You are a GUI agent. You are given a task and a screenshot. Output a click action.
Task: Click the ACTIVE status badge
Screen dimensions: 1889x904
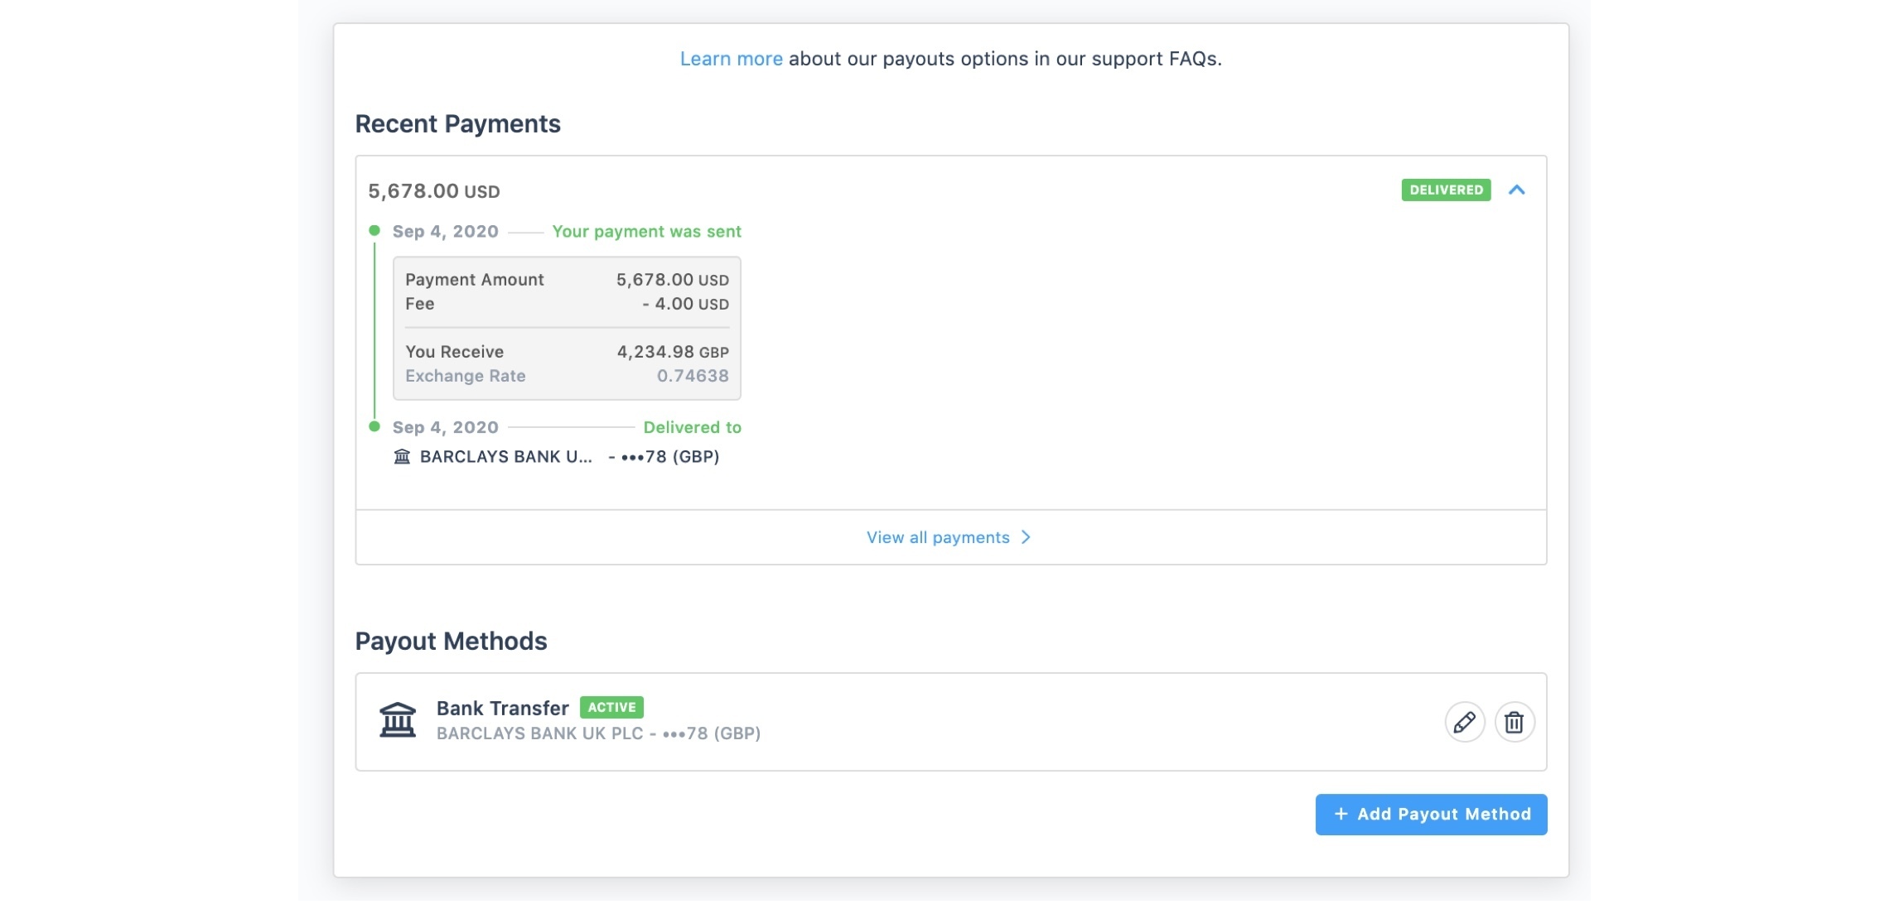coord(611,707)
